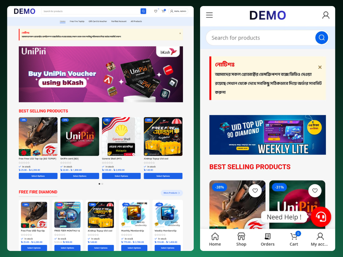The image size is (343, 257).
Task: Open the wishlist heart icon in header
Action: point(155,11)
